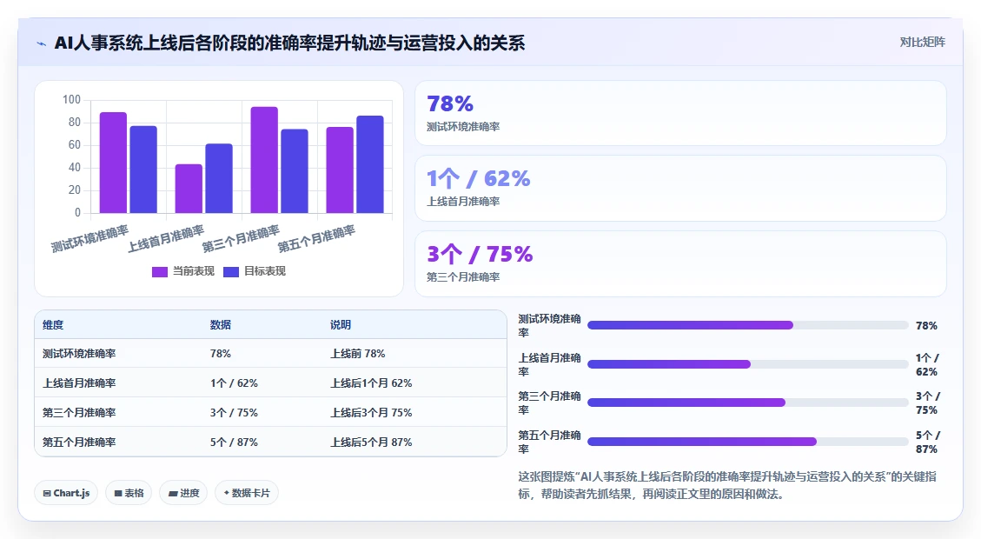The height and width of the screenshot is (539, 981).
Task: Click the 1个 / 62% data card
Action: pos(680,189)
